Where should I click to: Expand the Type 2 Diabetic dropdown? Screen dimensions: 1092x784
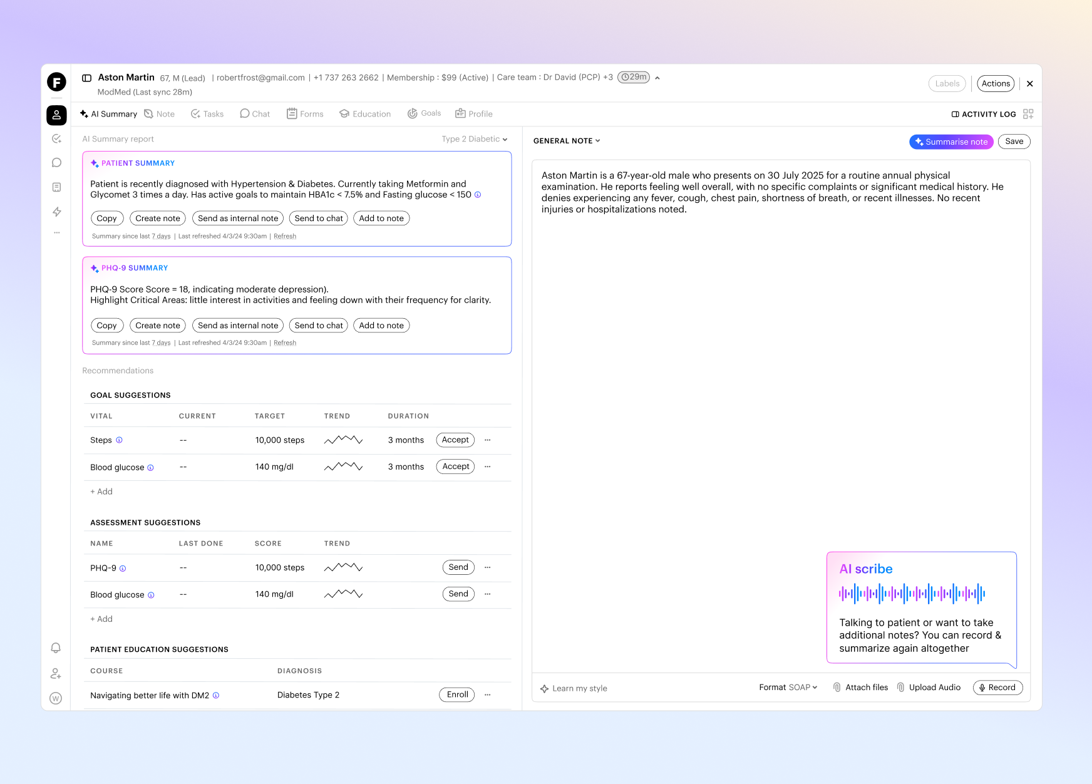click(475, 139)
